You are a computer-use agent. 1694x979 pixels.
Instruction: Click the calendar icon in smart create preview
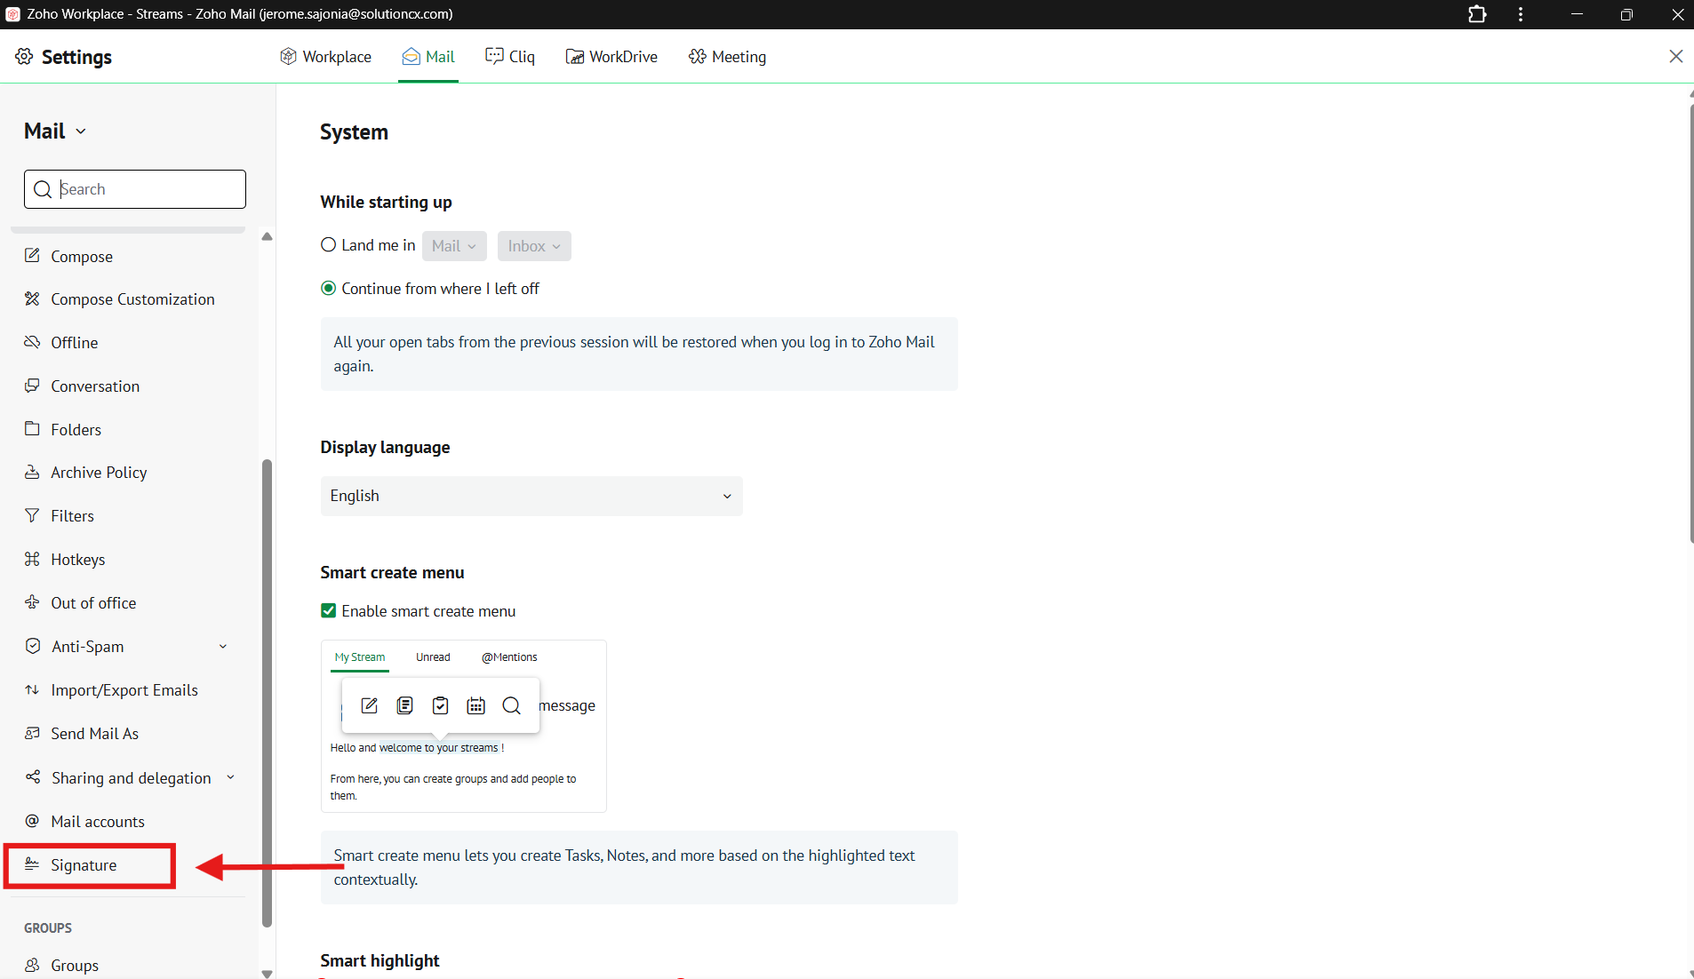(476, 705)
